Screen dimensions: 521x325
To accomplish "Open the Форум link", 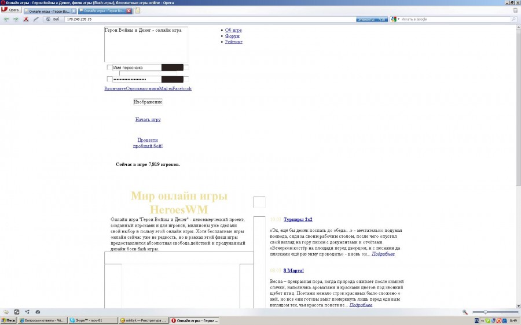I will (x=232, y=36).
